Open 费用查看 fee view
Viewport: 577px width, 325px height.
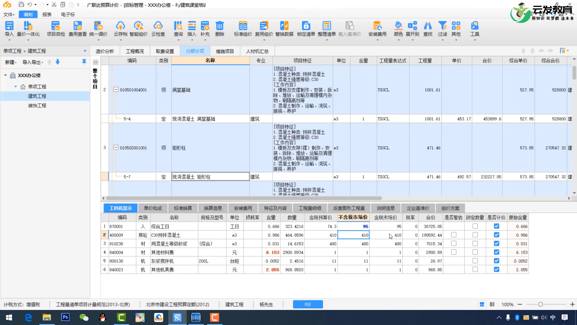(x=78, y=29)
